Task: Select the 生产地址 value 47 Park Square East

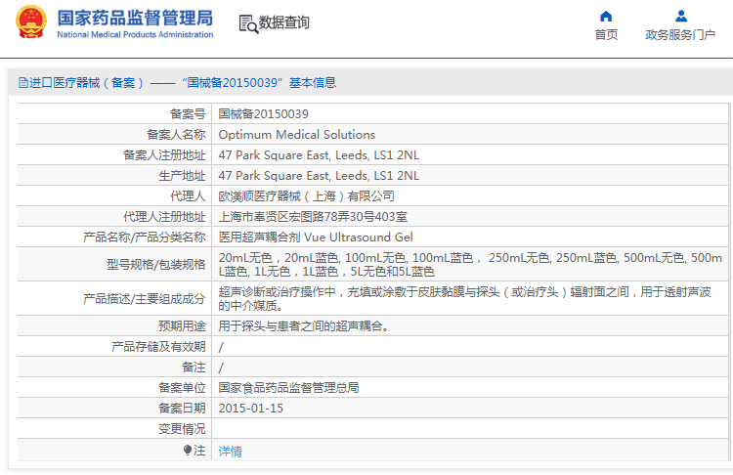Action: [x=319, y=176]
